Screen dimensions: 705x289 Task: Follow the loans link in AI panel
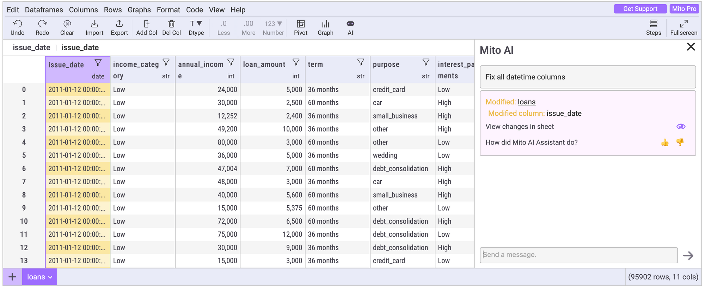click(x=527, y=102)
